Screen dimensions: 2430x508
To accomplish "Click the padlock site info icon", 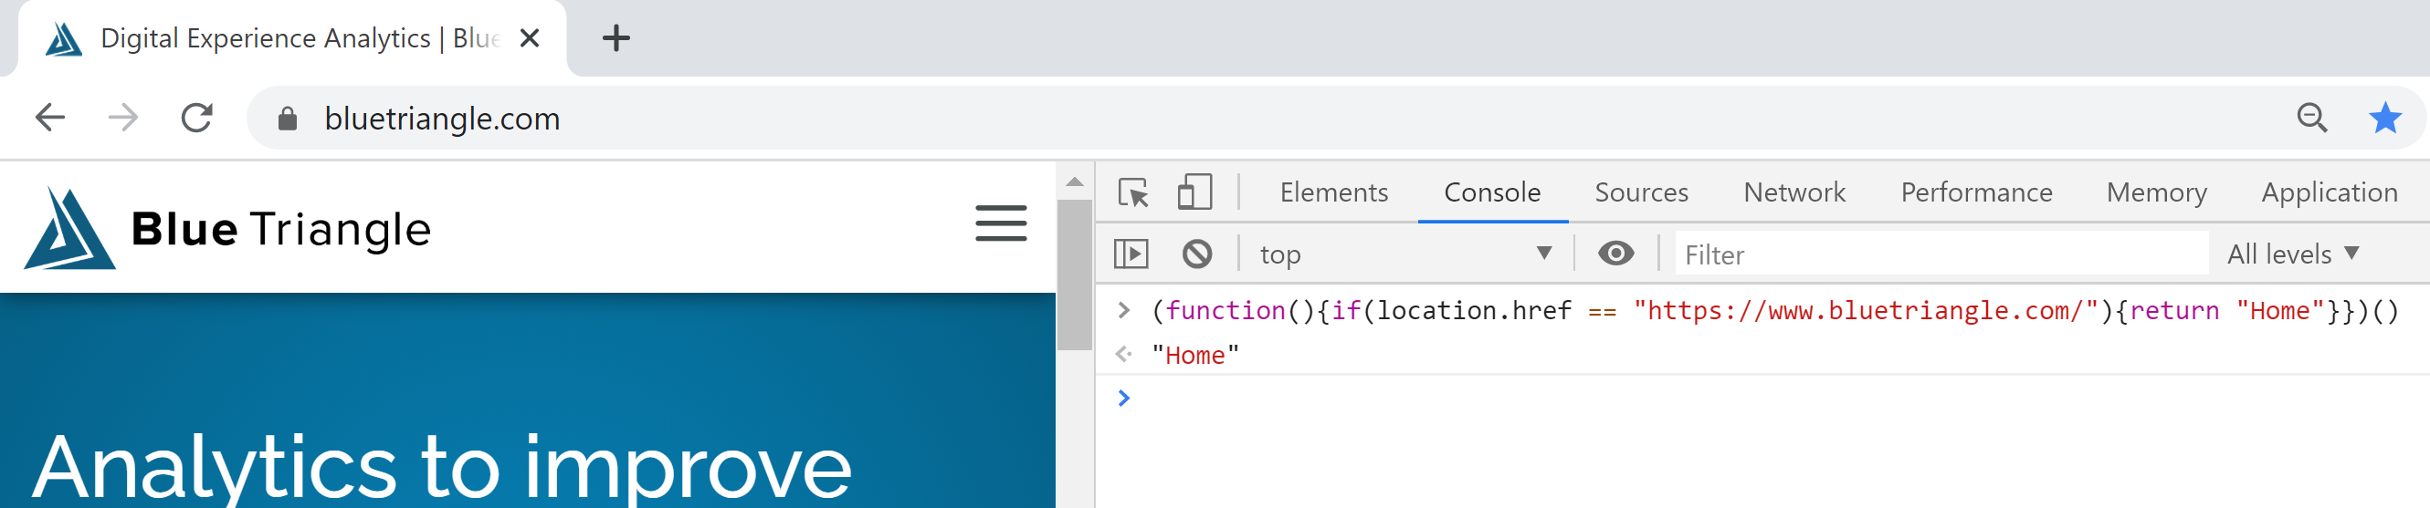I will (288, 118).
